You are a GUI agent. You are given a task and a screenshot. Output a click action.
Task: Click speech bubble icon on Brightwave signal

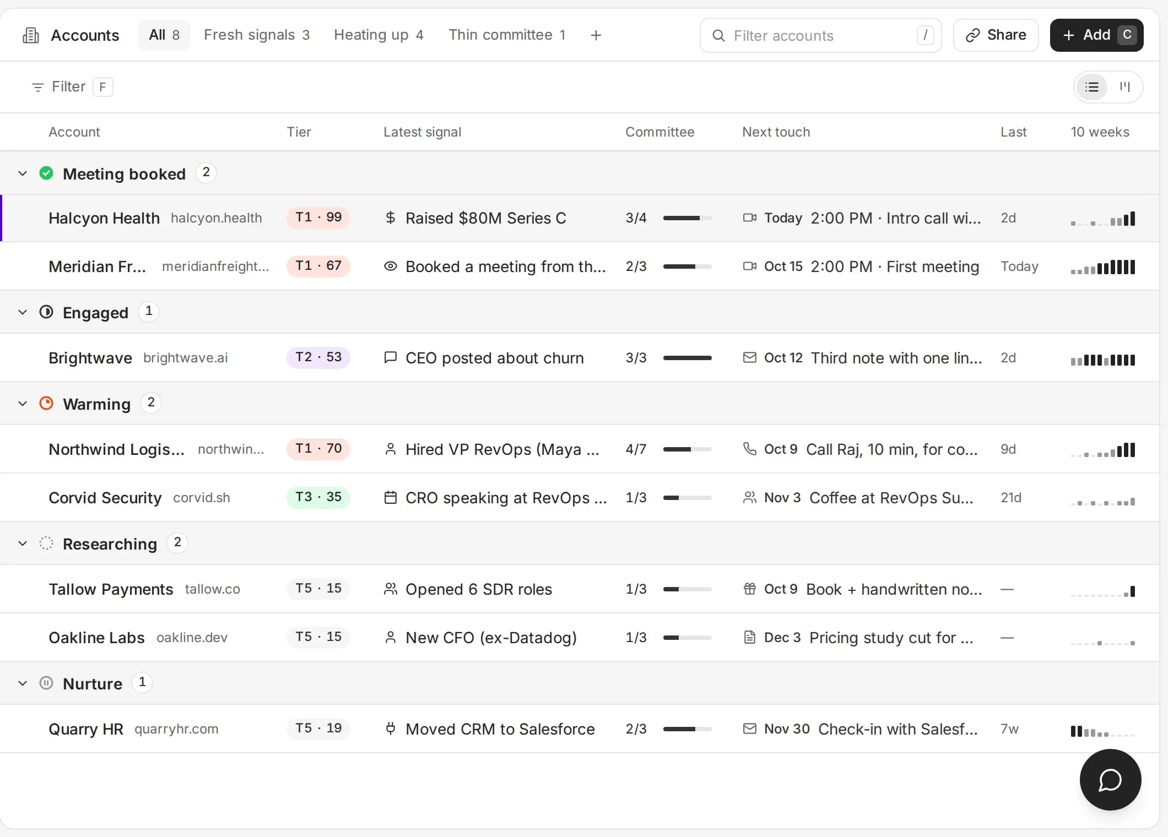click(x=391, y=358)
